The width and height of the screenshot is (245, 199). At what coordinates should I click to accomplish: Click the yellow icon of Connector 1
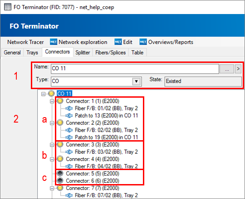click(60, 101)
